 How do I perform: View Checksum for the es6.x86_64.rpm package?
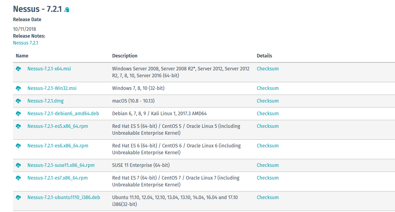click(267, 146)
